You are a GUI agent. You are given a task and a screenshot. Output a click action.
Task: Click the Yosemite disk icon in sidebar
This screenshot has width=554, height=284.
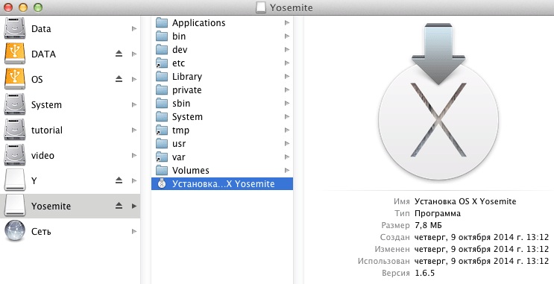(14, 206)
